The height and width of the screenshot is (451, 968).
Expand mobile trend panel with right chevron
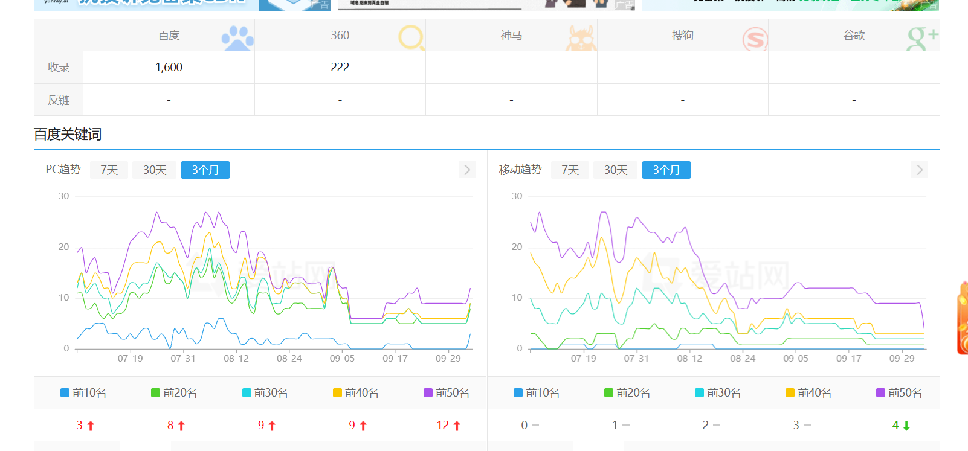coord(919,170)
